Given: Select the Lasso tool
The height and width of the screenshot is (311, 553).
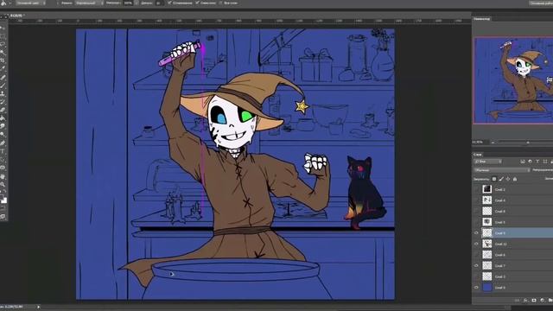Looking at the screenshot, I should [x=3, y=44].
